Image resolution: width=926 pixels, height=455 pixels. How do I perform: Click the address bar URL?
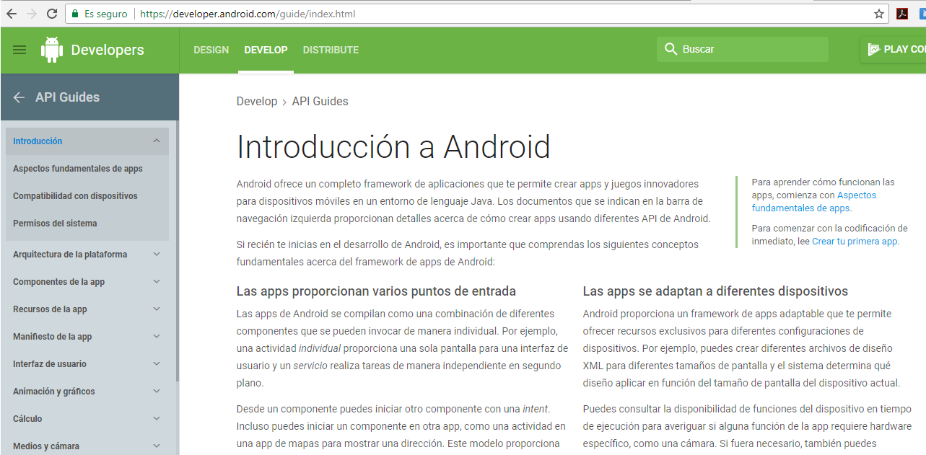(248, 14)
